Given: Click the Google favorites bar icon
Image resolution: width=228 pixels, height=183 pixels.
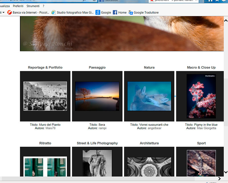Looking at the screenshot, I should 98,12.
